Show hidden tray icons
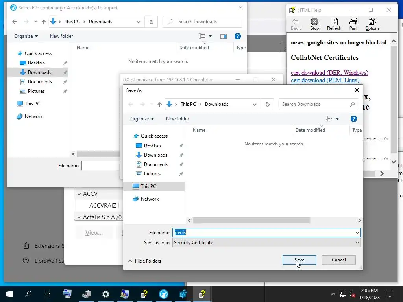The image size is (403, 302). 333,294
